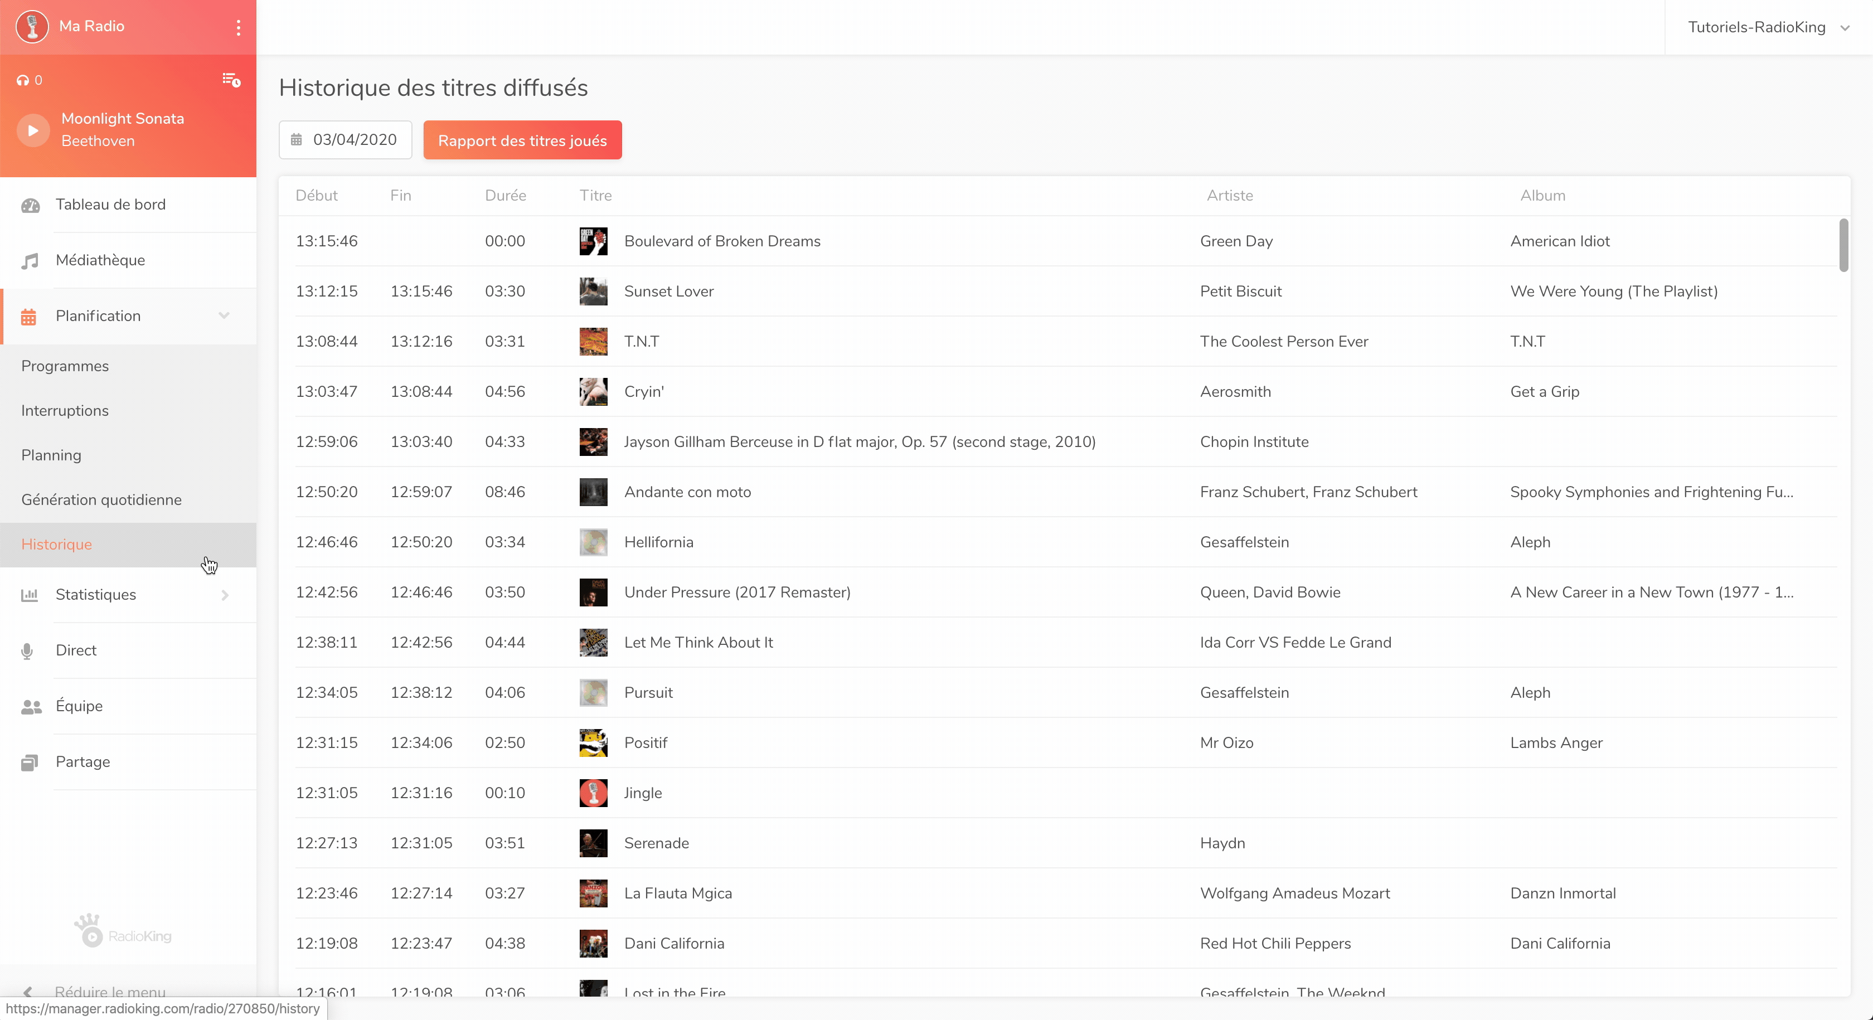Go to Interruptions submenu item
The image size is (1873, 1020).
[x=128, y=411]
